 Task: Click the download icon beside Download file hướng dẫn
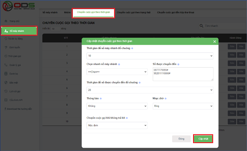coord(5,109)
